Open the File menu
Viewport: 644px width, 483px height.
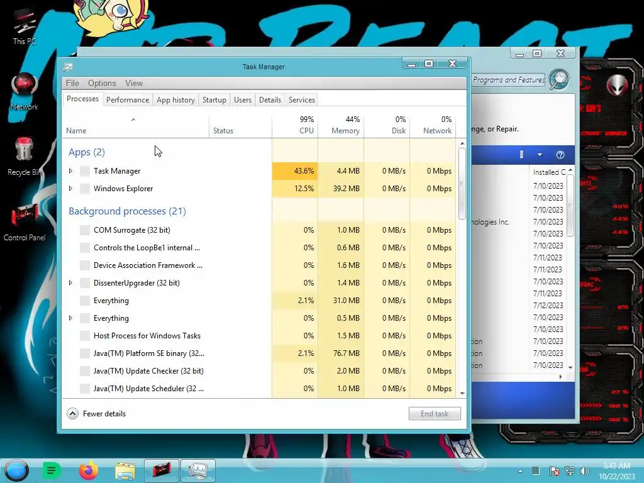click(72, 83)
